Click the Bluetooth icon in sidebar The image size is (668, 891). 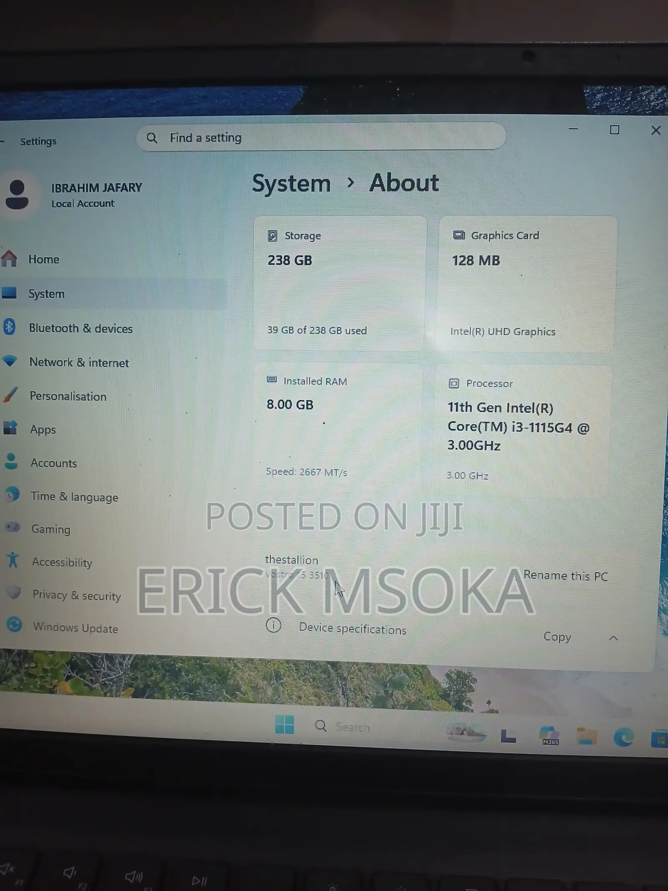[x=9, y=327]
